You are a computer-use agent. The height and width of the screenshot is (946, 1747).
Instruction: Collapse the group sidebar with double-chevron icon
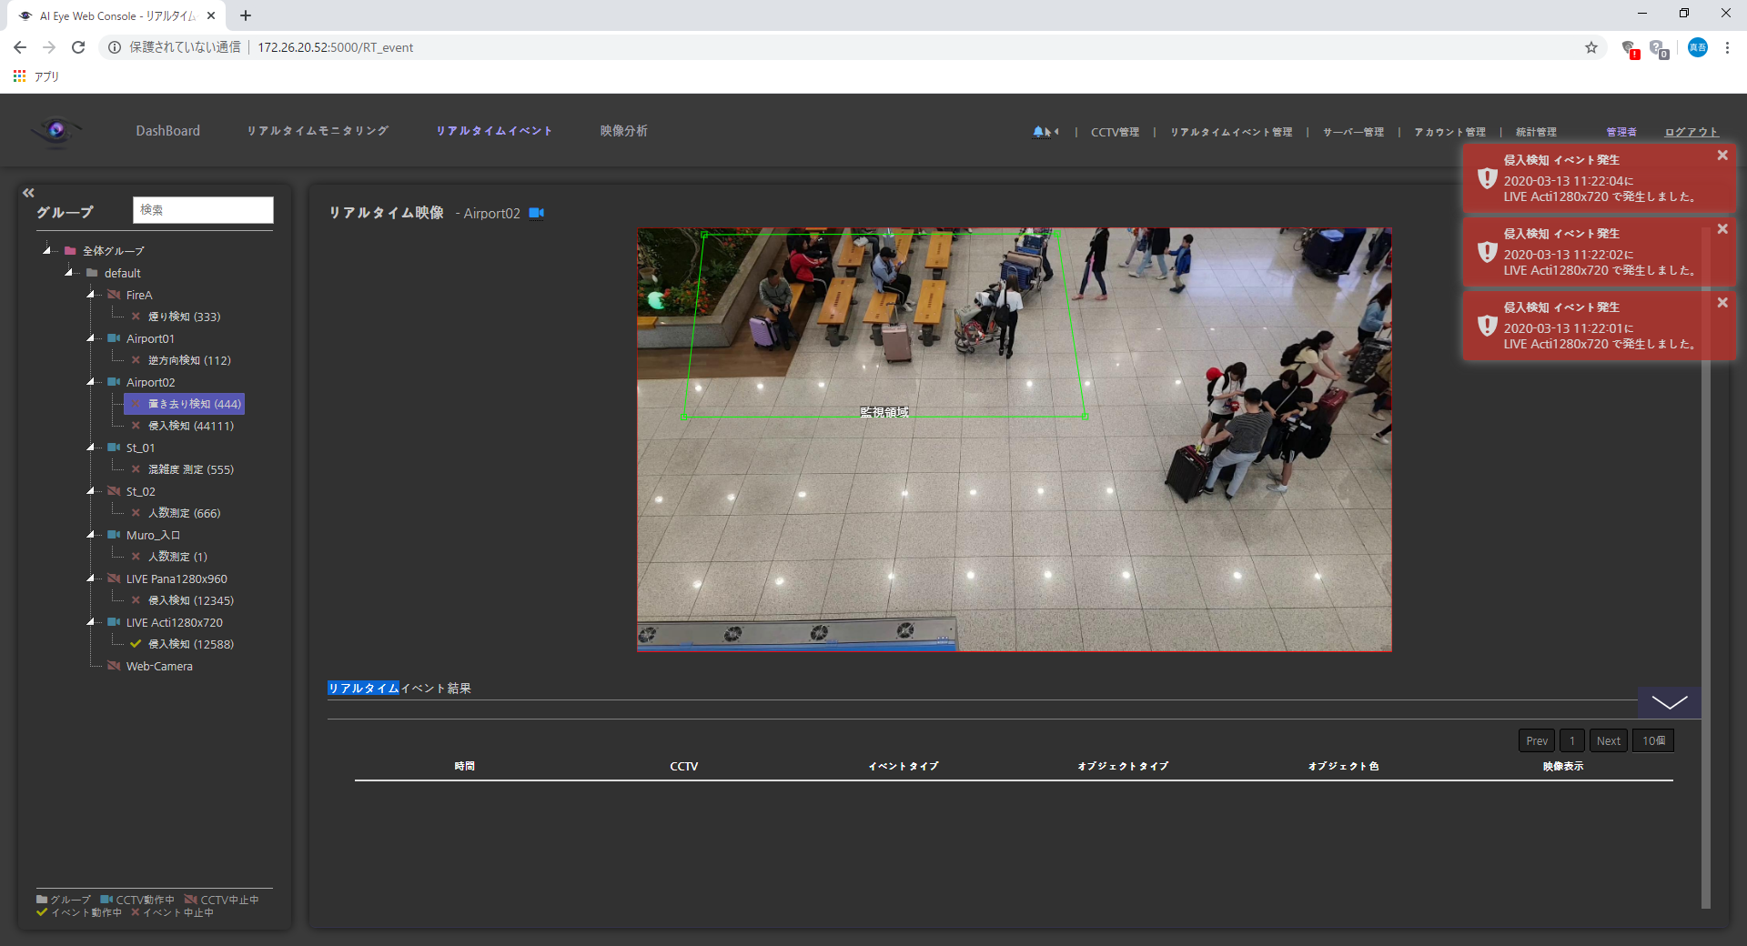tap(28, 193)
